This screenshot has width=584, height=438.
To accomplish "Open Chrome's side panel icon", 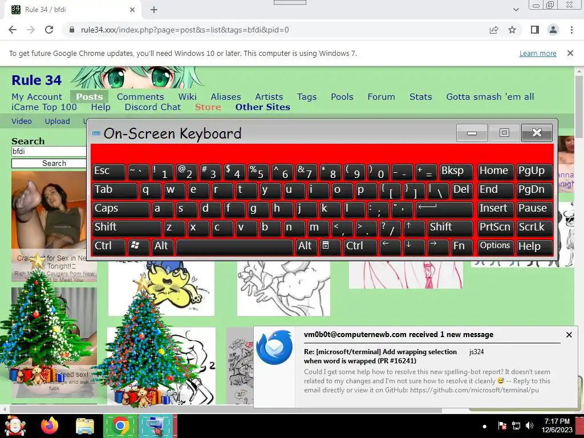I will (x=535, y=30).
